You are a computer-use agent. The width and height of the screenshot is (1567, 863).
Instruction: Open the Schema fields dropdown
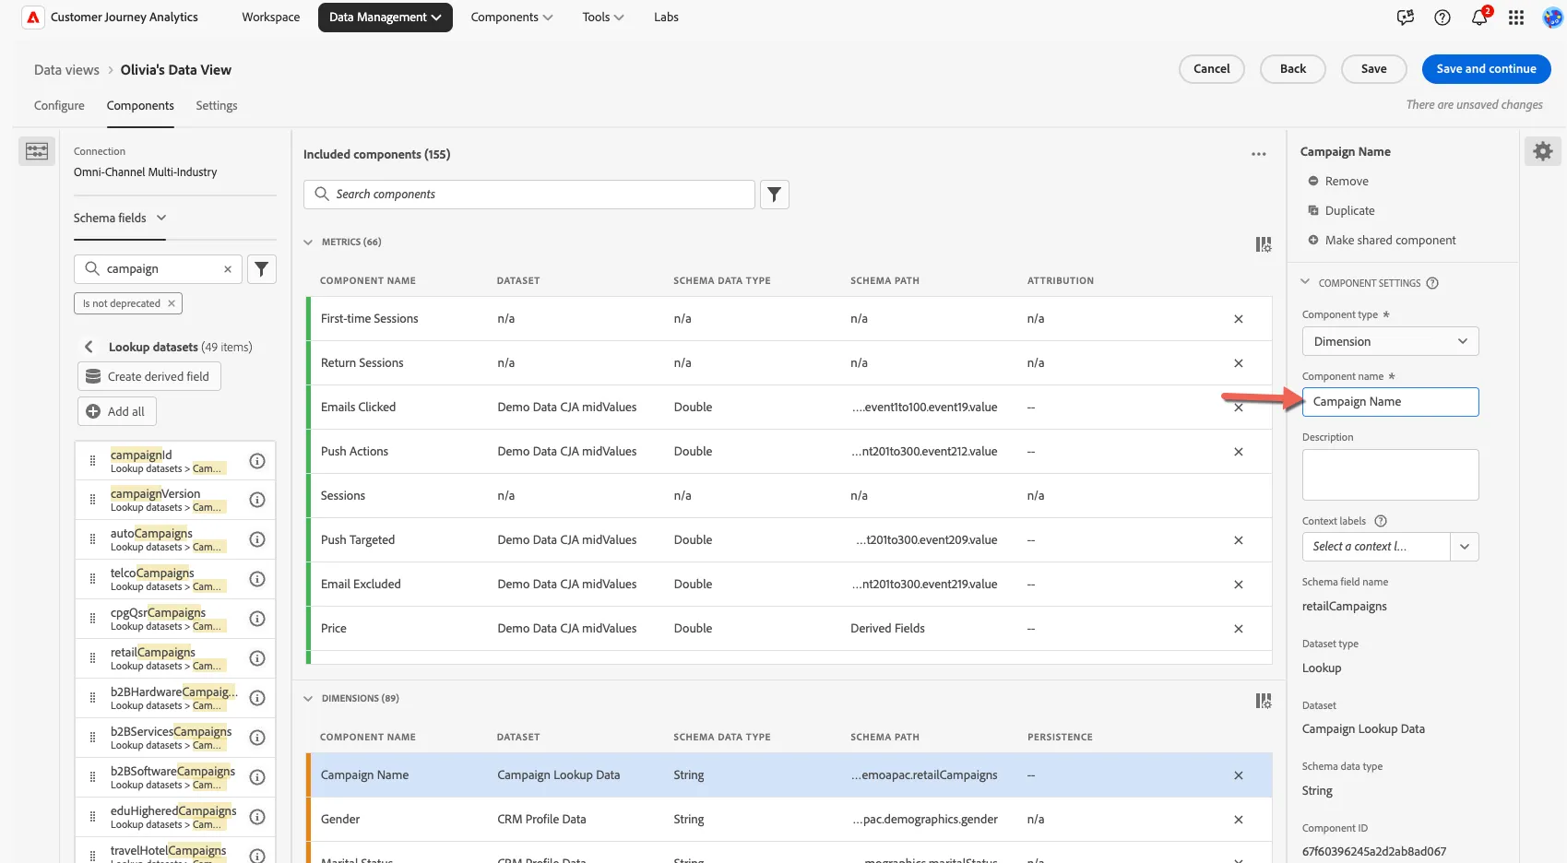pos(120,219)
